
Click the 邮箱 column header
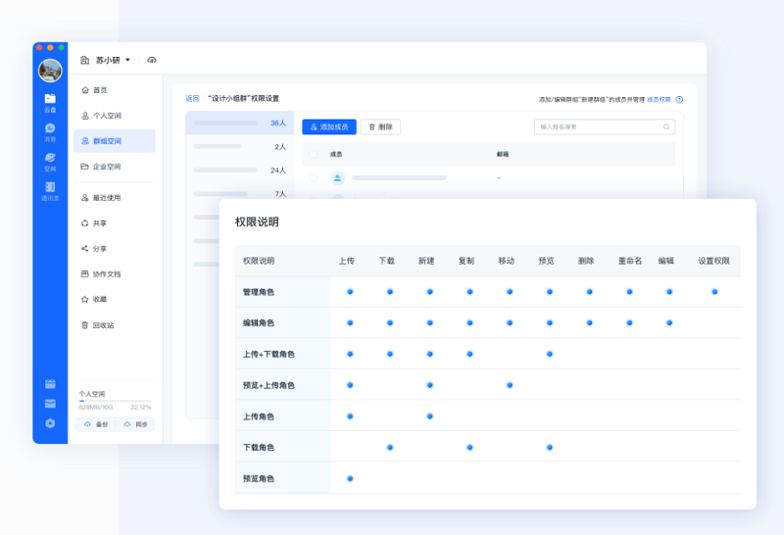[x=503, y=155]
